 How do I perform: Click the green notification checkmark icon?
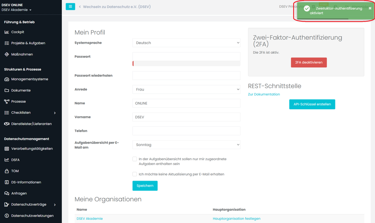point(307,9)
